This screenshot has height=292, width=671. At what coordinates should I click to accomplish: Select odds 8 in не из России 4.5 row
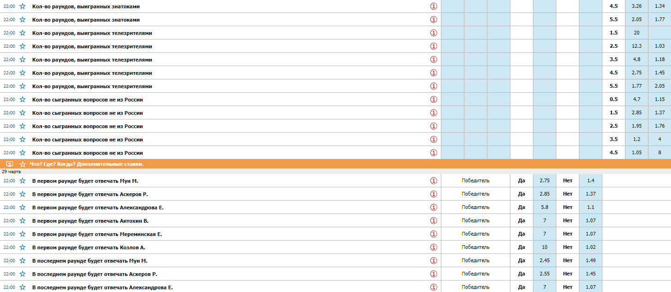[659, 153]
